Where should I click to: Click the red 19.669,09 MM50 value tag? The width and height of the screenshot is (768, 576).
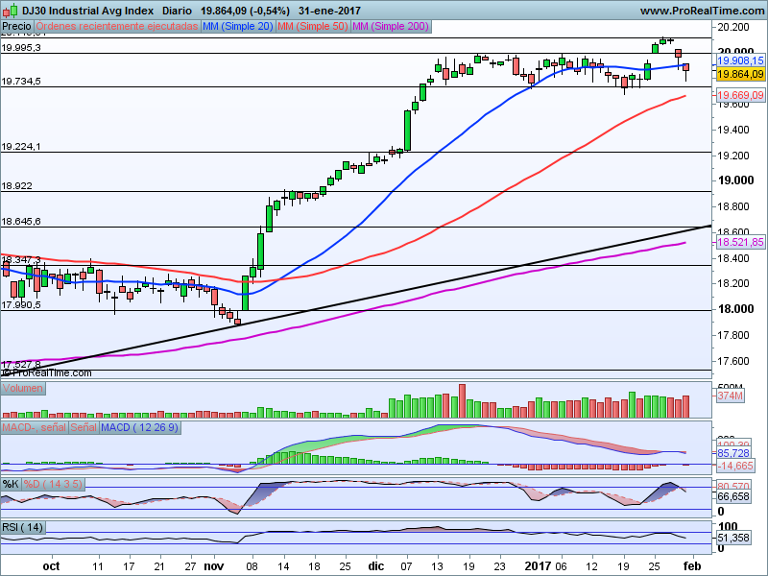click(740, 95)
